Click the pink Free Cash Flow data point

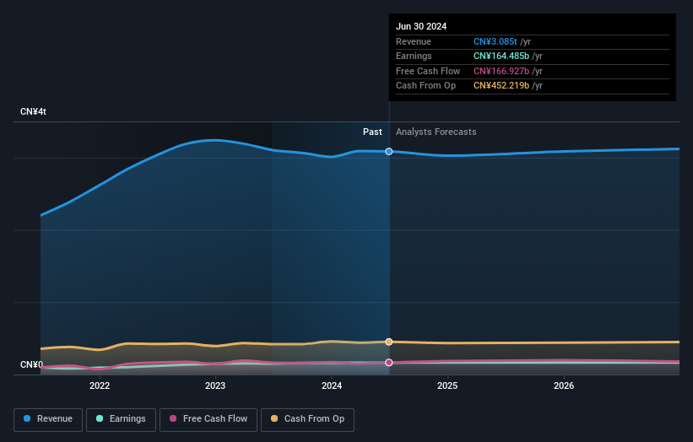[389, 363]
